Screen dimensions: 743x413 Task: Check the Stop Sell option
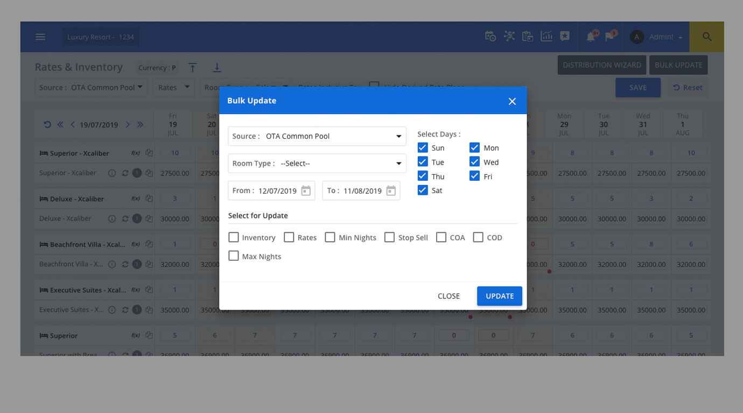[x=389, y=237]
